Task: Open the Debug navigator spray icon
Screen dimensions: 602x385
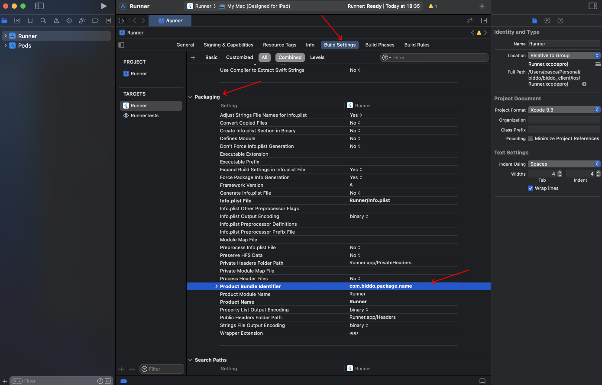Action: pyautogui.click(x=82, y=20)
